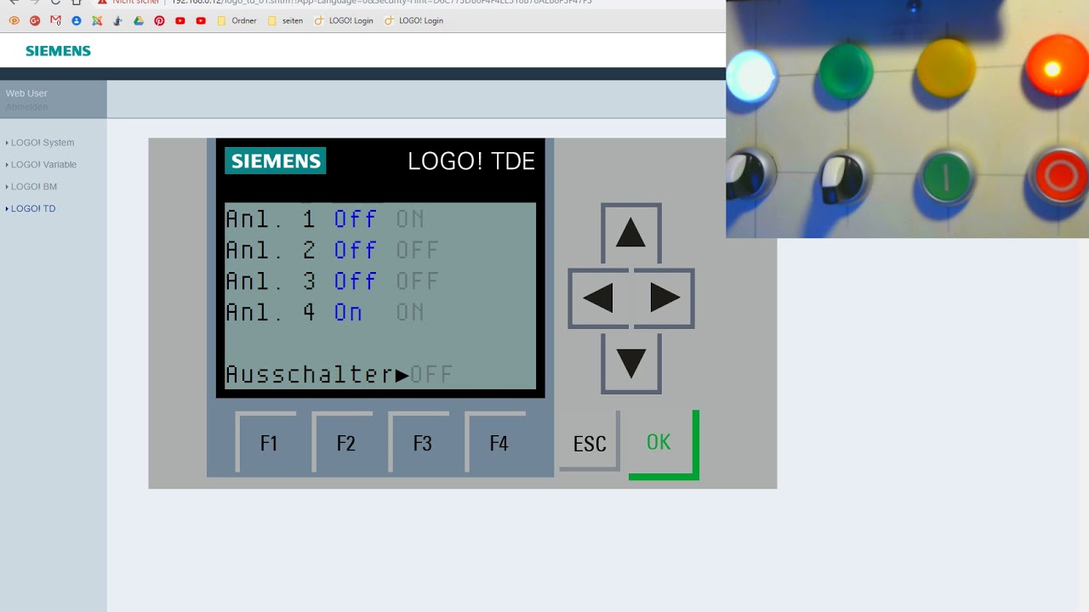
Task: Click the blue On value of Anl. 4
Action: tap(348, 312)
